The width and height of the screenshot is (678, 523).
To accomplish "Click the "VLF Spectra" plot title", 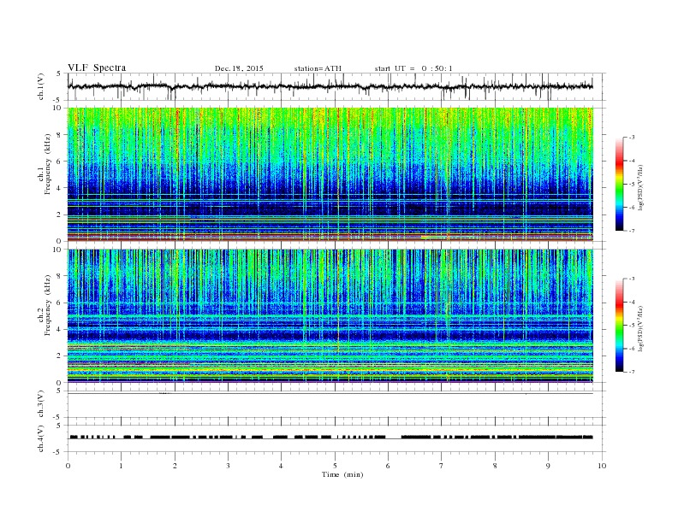I will point(97,68).
